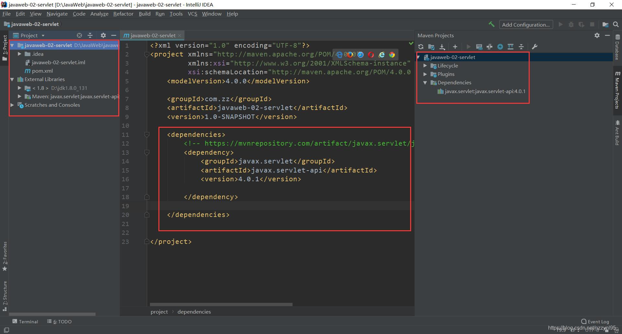Open Maven Settings wrench icon
622x334 pixels.
click(x=535, y=47)
